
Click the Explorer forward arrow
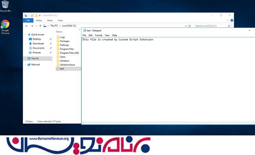pos(32,26)
